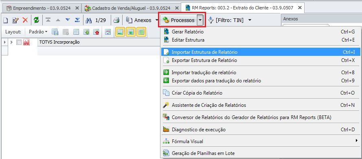Click the printer icon
Viewport: 362px width, 159px height.
[116, 20]
